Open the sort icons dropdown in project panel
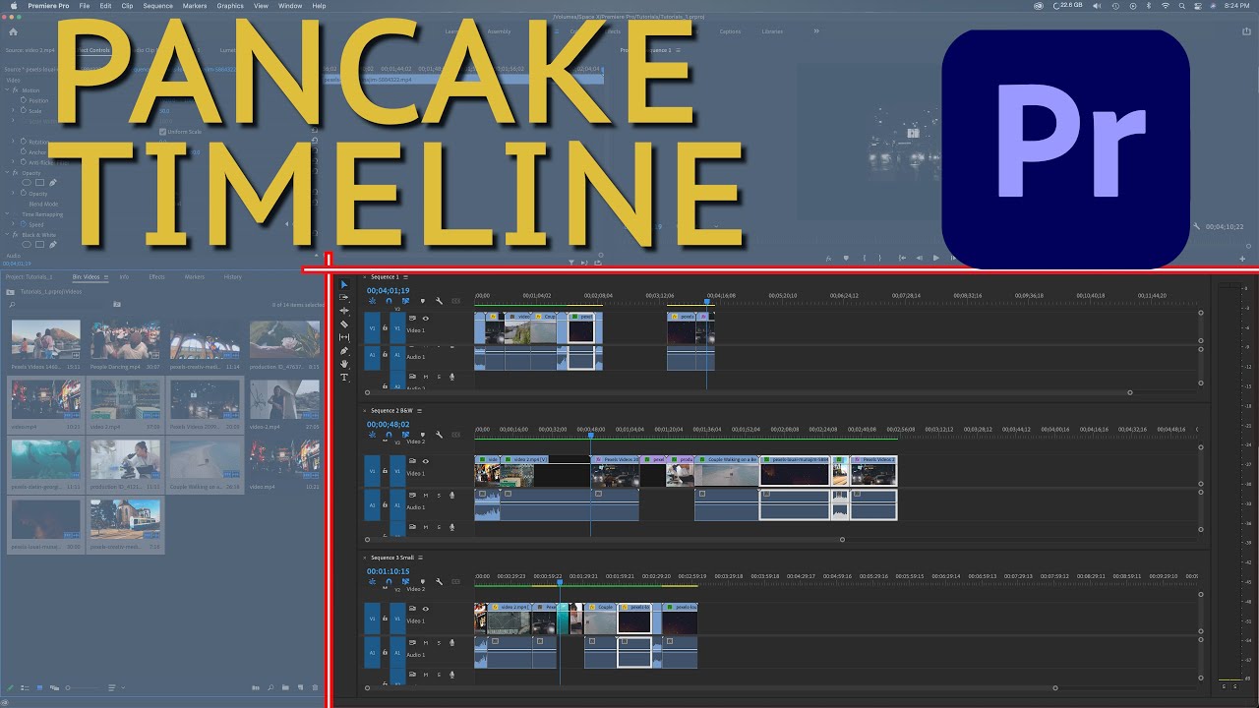Image resolution: width=1259 pixels, height=708 pixels. pyautogui.click(x=112, y=687)
